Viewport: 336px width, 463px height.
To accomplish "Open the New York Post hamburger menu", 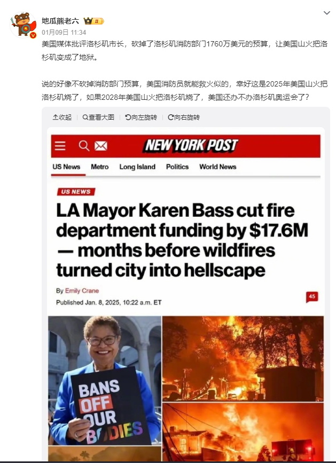I will 60,146.
